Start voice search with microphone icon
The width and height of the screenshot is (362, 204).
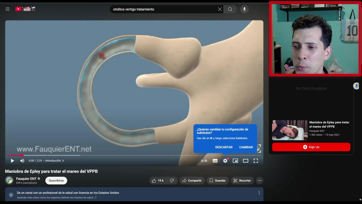tap(244, 9)
